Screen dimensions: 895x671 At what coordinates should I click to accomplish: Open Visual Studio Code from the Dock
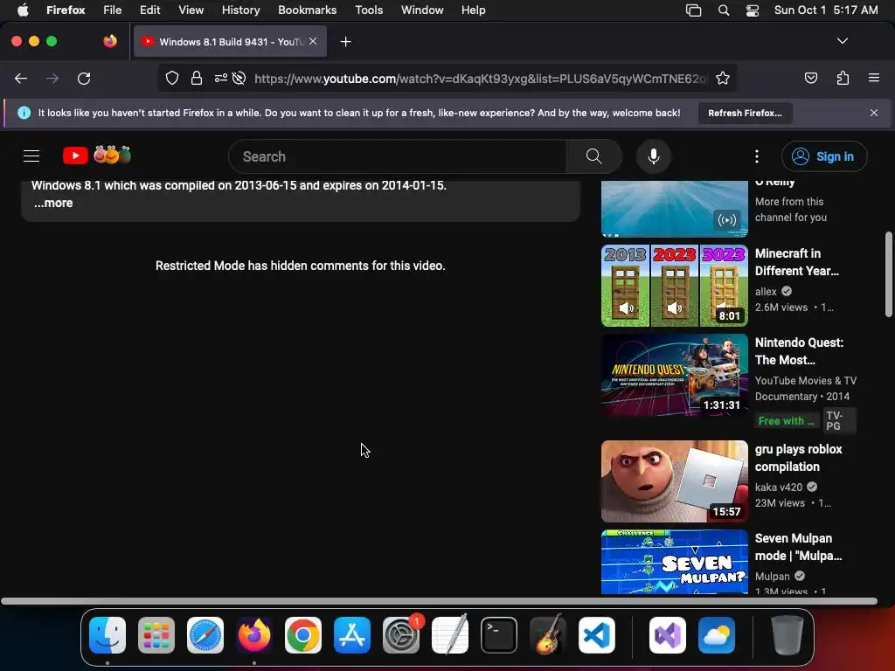point(596,635)
